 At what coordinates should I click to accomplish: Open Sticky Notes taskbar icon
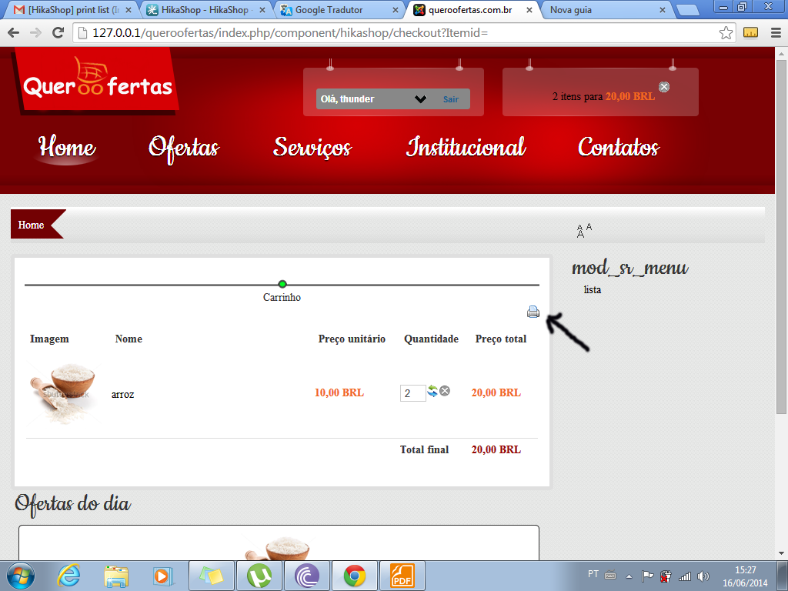click(211, 576)
